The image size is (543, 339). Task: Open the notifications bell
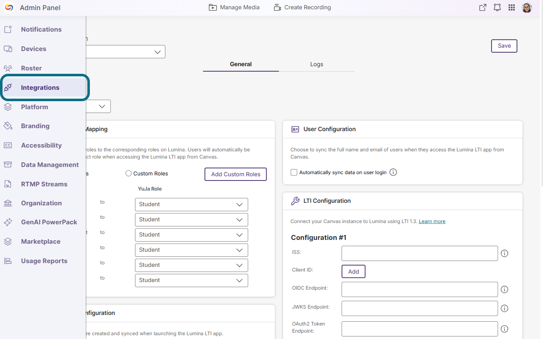tap(497, 8)
